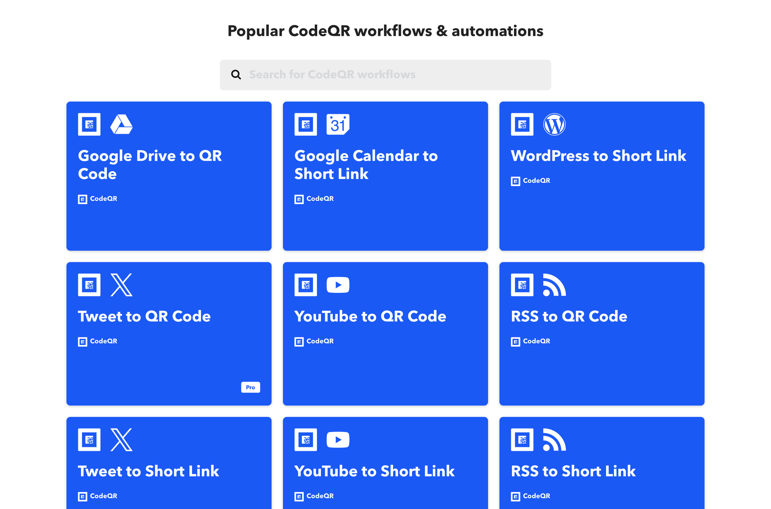Select the WordPress logo icon
The width and height of the screenshot is (771, 509).
point(555,125)
